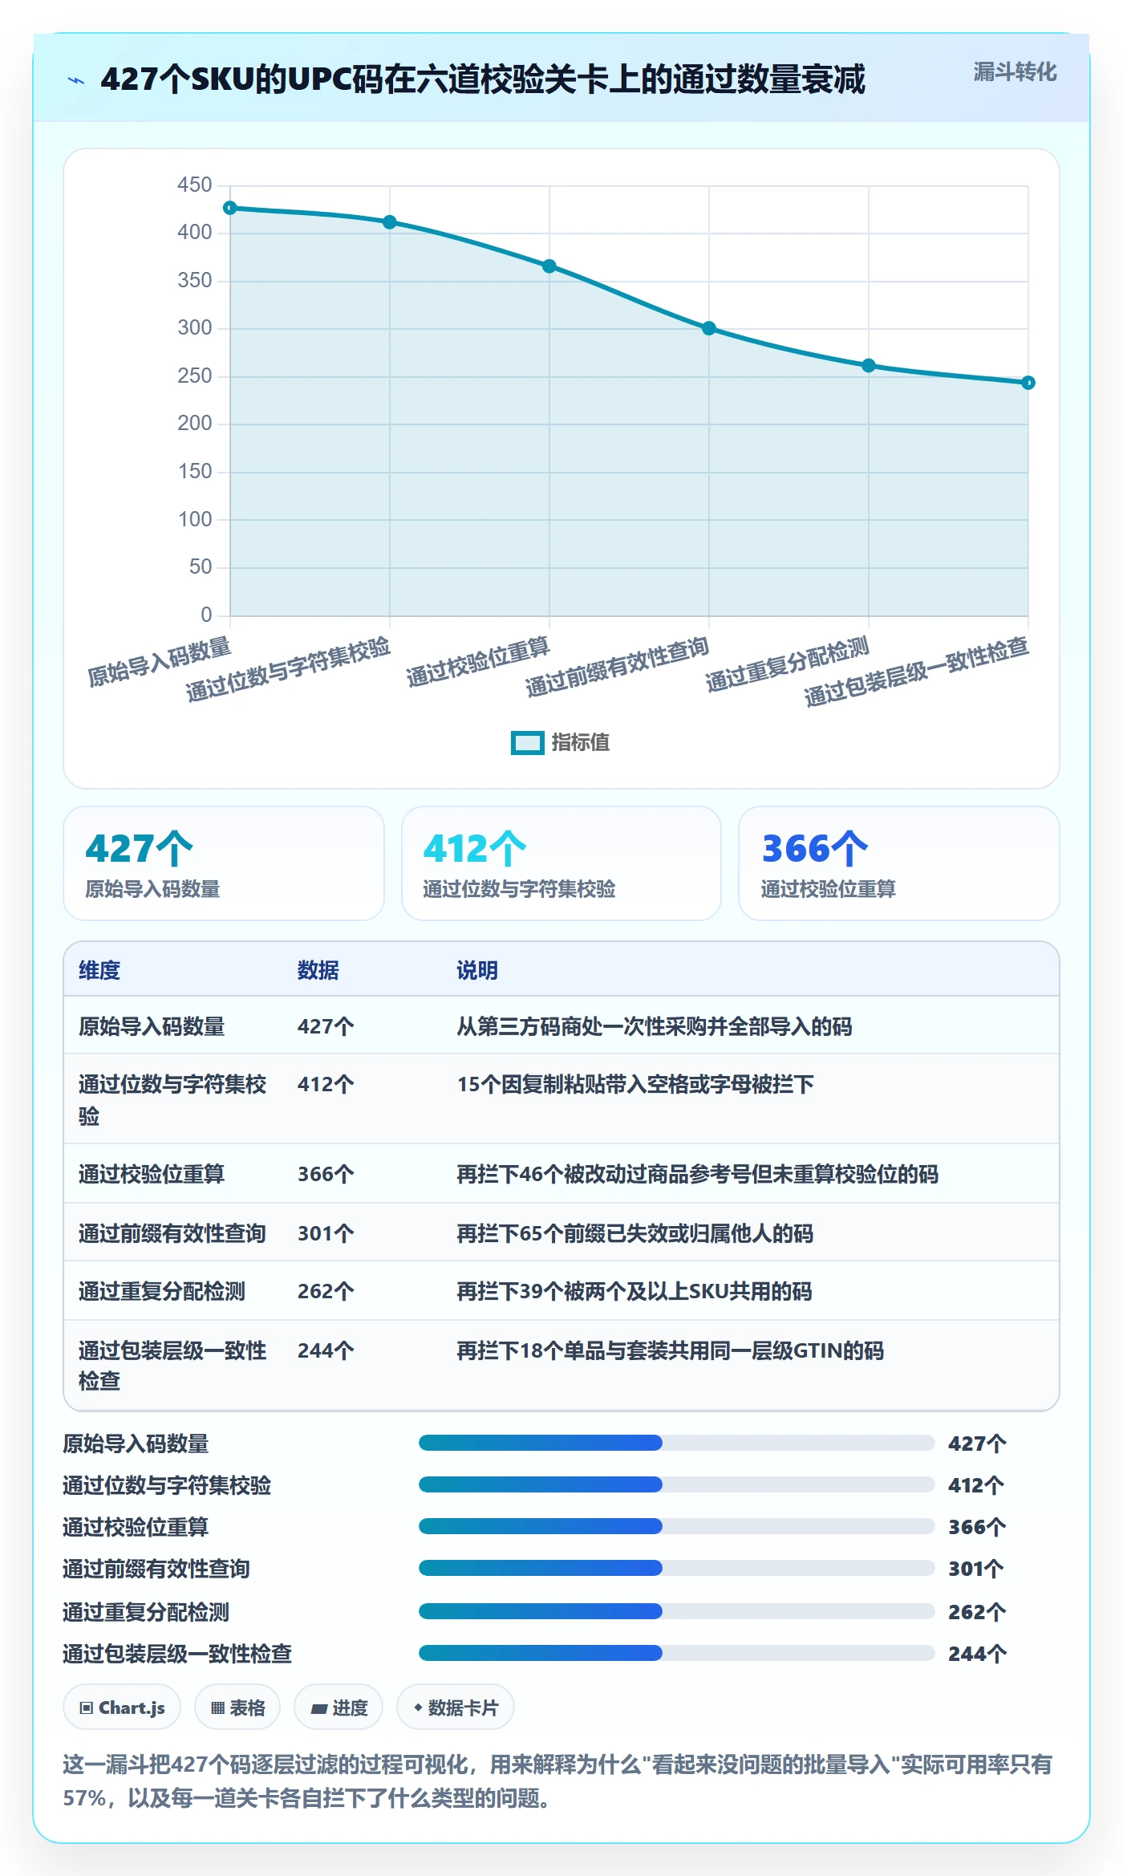Click the 数据 column header
The image size is (1123, 1876).
point(318,970)
